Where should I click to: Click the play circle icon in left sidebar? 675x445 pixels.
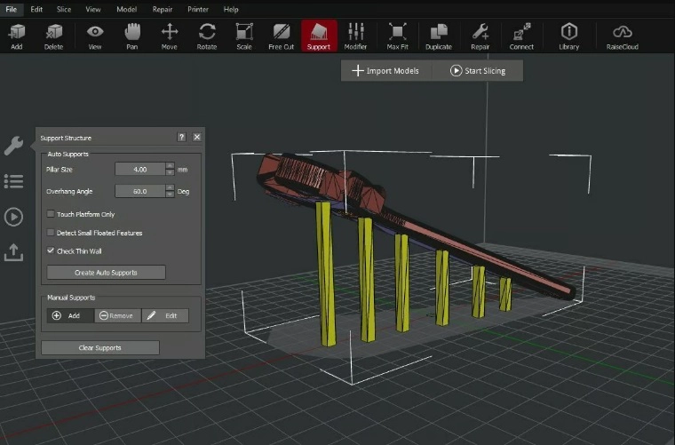(x=13, y=217)
